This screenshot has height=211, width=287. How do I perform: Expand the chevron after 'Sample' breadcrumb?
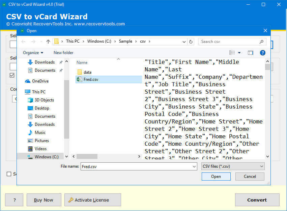[136, 42]
